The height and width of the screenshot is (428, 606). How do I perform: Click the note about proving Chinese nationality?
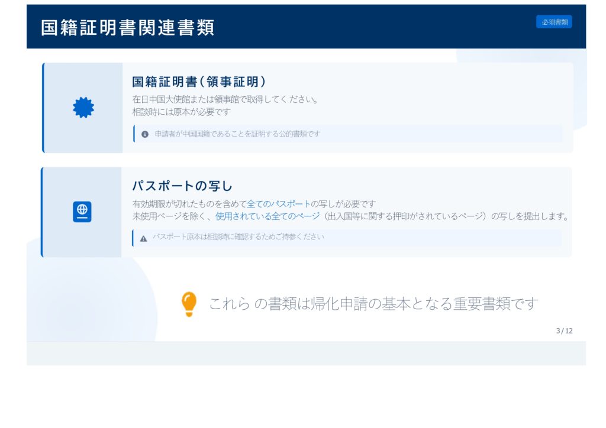click(237, 134)
